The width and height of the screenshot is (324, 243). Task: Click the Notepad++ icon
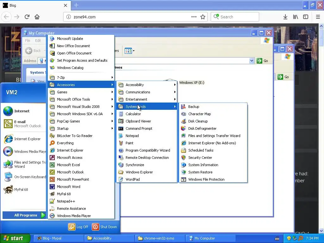tap(52, 201)
